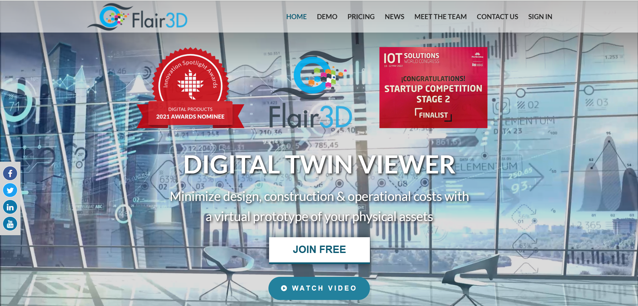Open the Twitter social icon
The height and width of the screenshot is (306, 638).
tap(10, 190)
